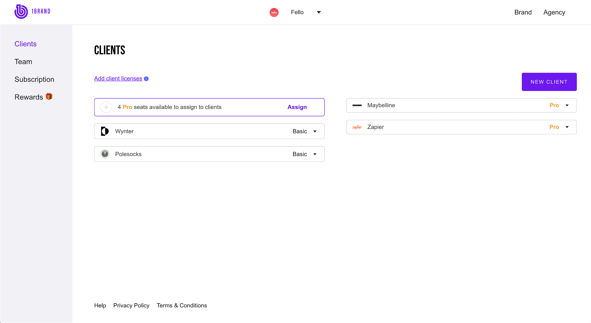The height and width of the screenshot is (323, 591).
Task: Click the Zapier orange logo icon
Action: coord(357,127)
